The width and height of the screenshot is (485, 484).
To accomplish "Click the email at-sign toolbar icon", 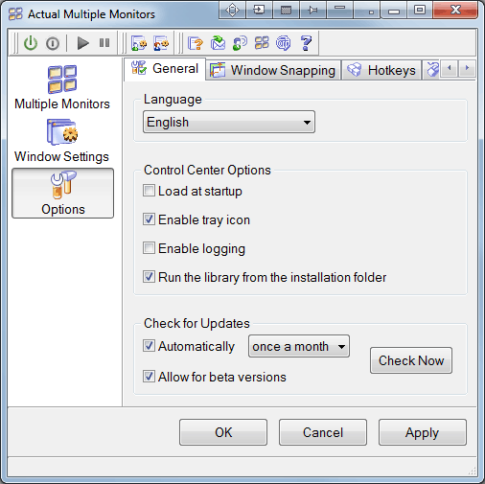I will coord(284,43).
